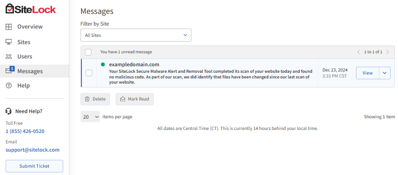Image resolution: width=398 pixels, height=175 pixels.
Task: Open the exampledomain.com message text
Action: coord(210,76)
